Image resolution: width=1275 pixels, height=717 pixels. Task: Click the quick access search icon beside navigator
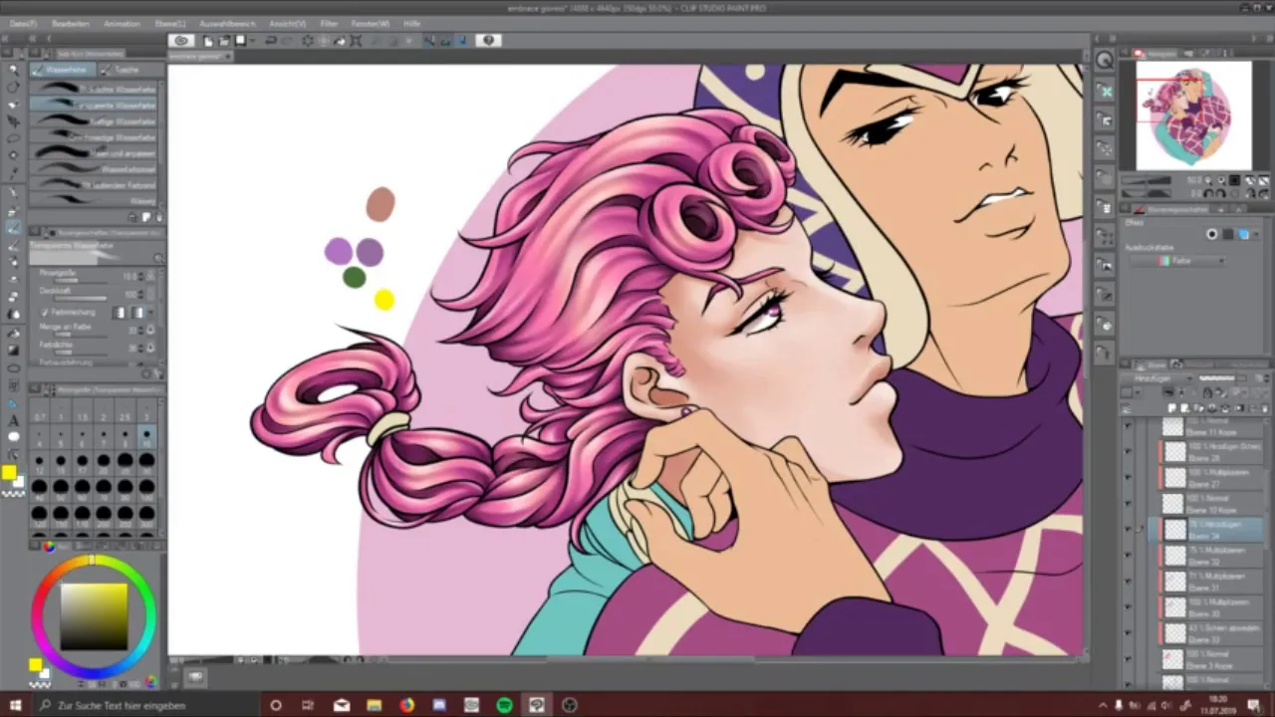coord(1105,61)
